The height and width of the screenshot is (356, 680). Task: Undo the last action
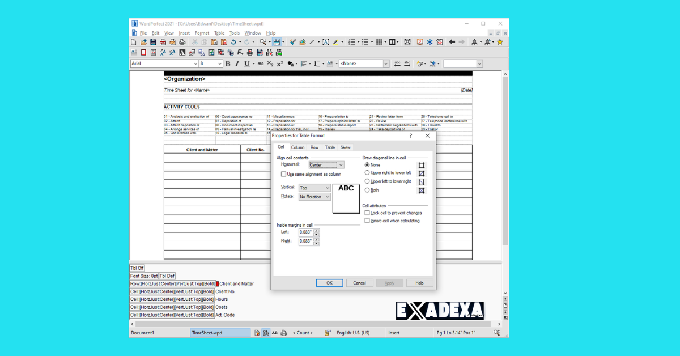233,42
